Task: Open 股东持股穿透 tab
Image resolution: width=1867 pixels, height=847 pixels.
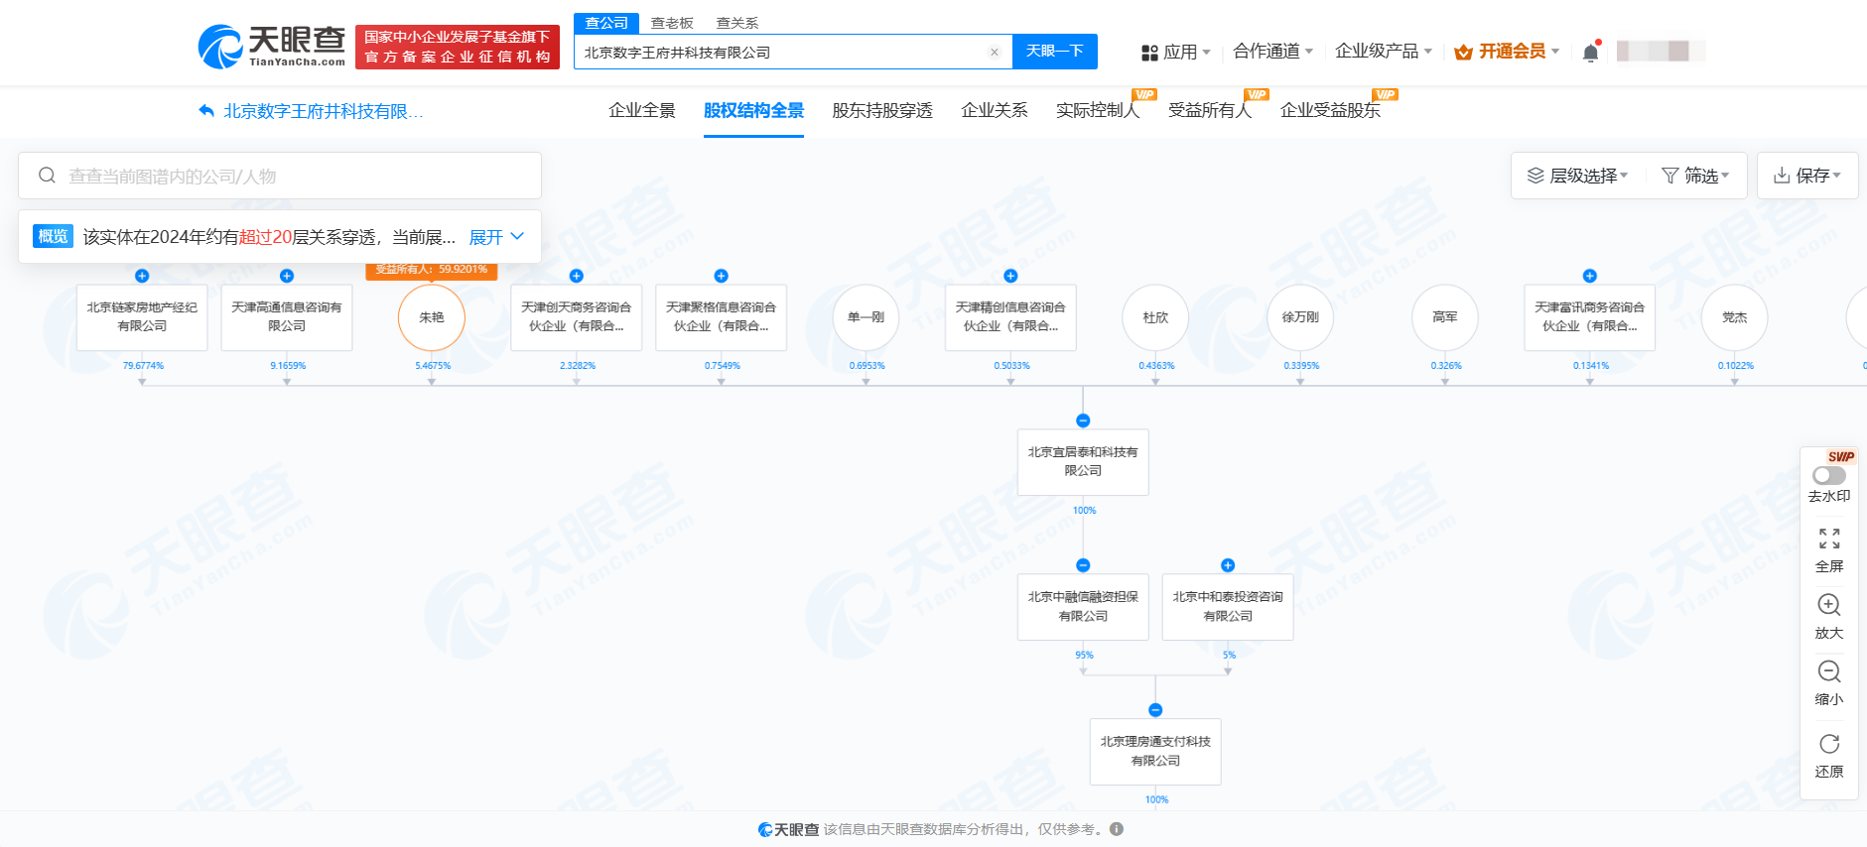Action: (x=882, y=110)
